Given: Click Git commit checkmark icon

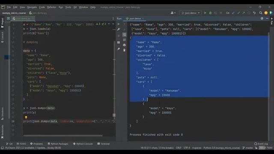Looking at the screenshot, I should click(x=238, y=13).
